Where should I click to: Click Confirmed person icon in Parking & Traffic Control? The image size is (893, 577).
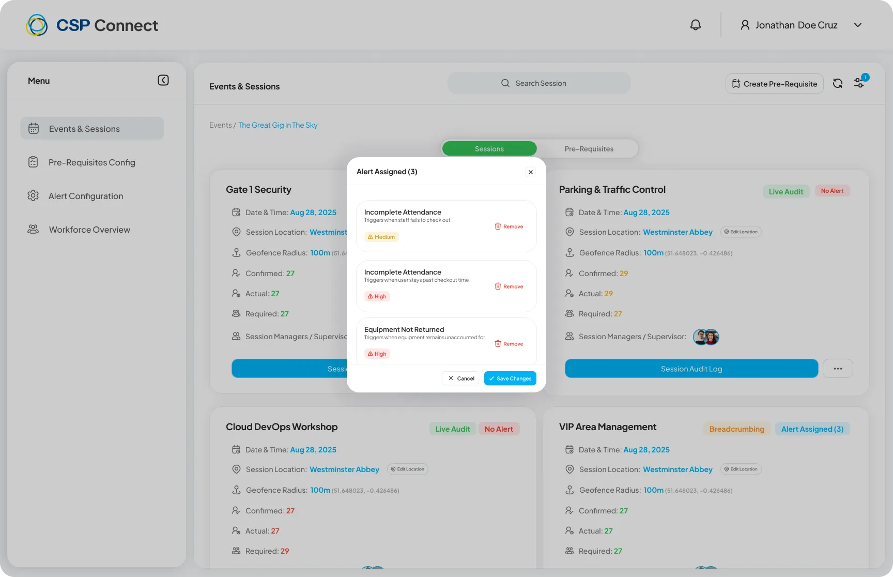pos(569,273)
